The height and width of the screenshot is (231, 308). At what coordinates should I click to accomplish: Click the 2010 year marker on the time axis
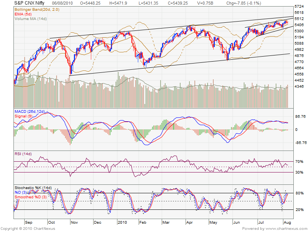[122, 223]
